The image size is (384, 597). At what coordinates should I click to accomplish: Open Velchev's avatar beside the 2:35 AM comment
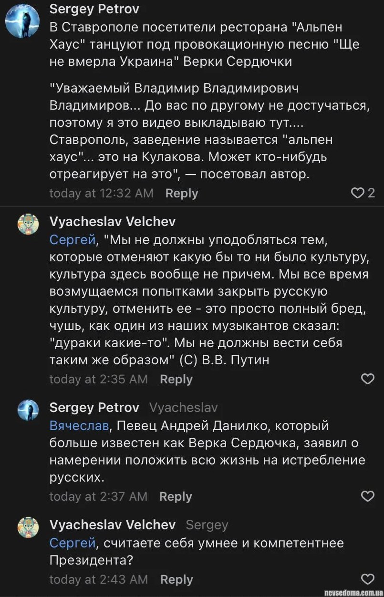pyautogui.click(x=28, y=224)
